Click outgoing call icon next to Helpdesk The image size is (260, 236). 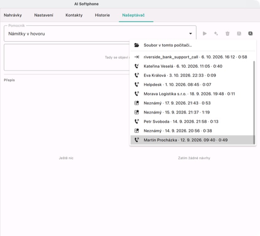[x=136, y=84]
